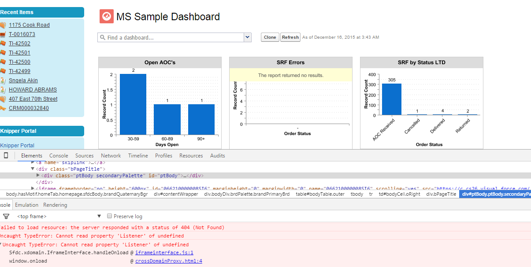
Task: Click the console filter funnel icon
Action: (6, 216)
